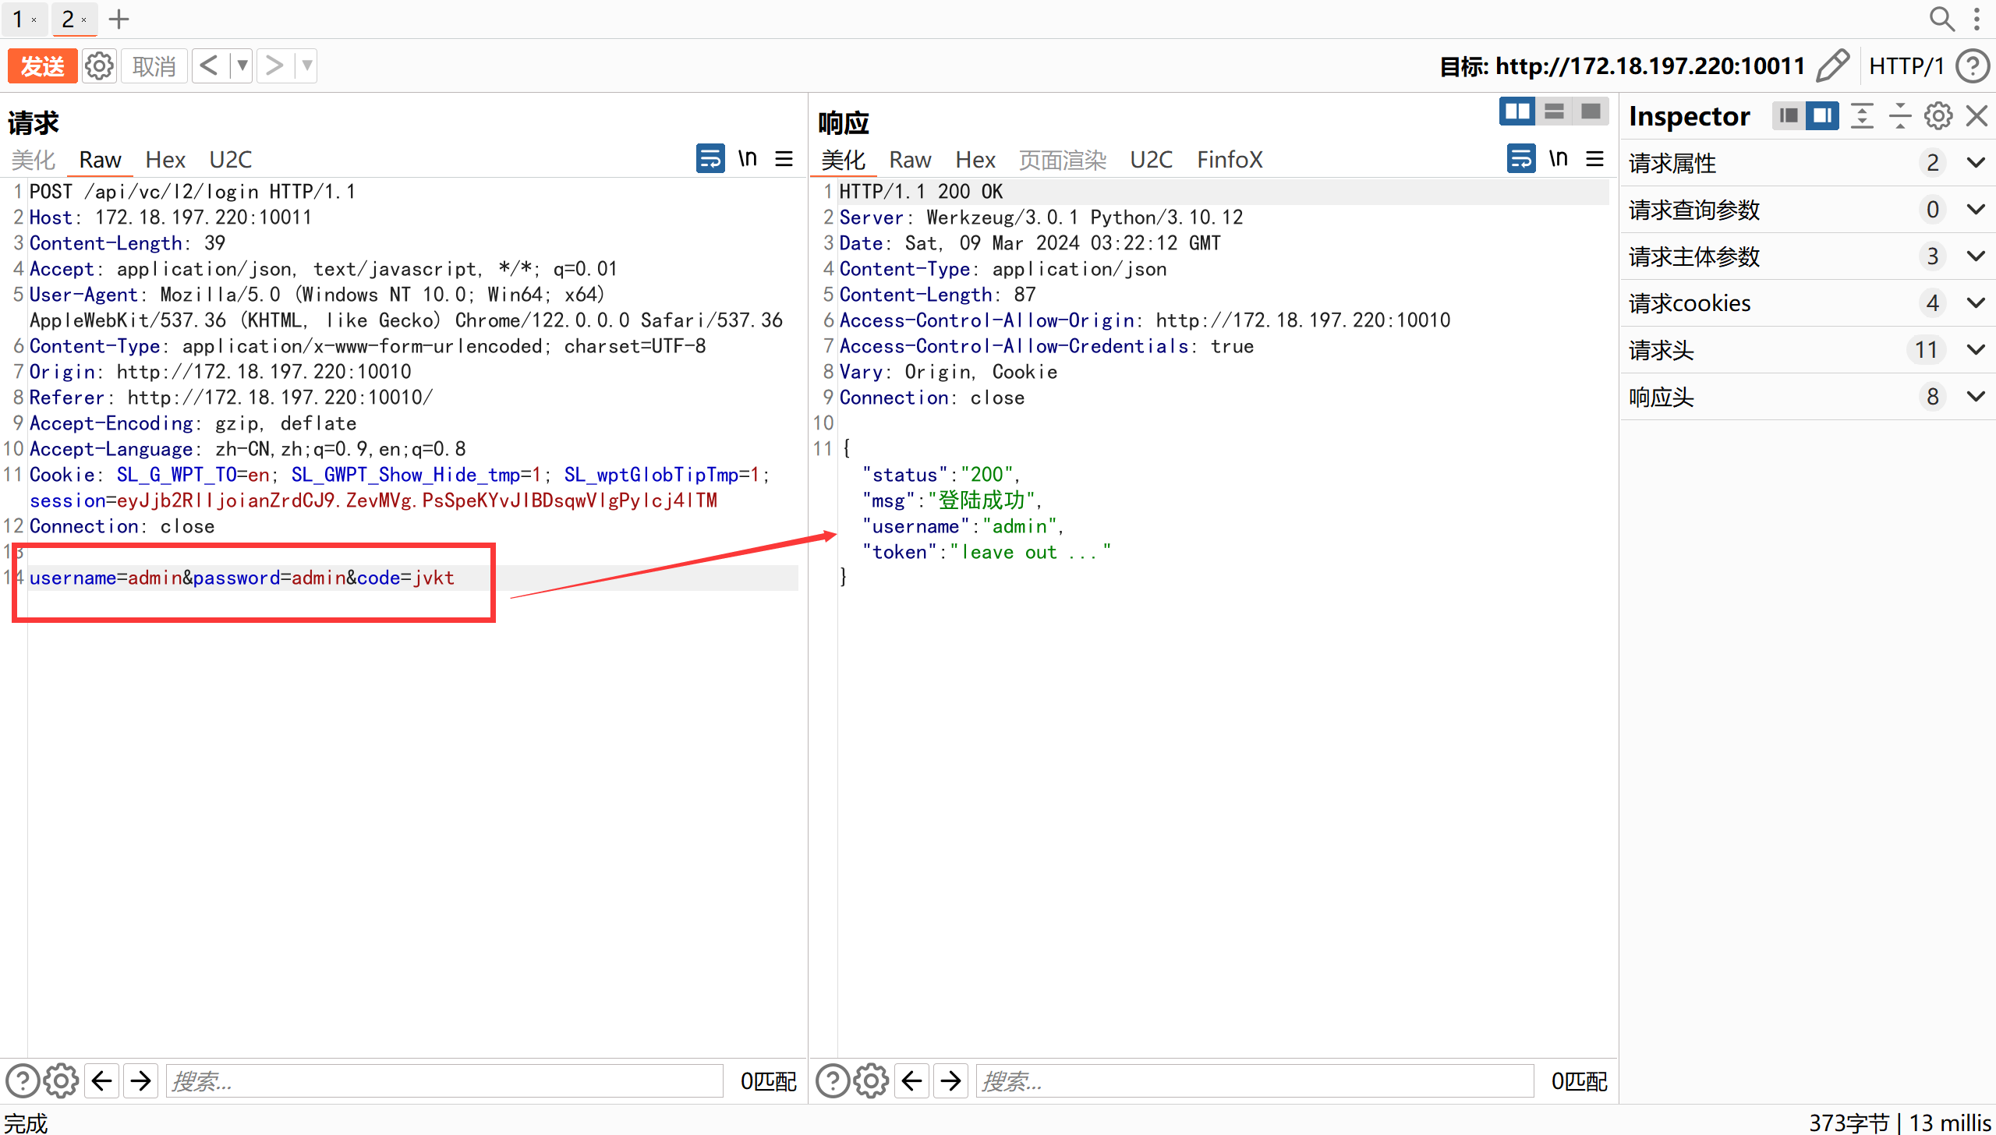This screenshot has width=1996, height=1135.
Task: Click the 页面渲染 tab in response panel
Action: pos(1063,157)
